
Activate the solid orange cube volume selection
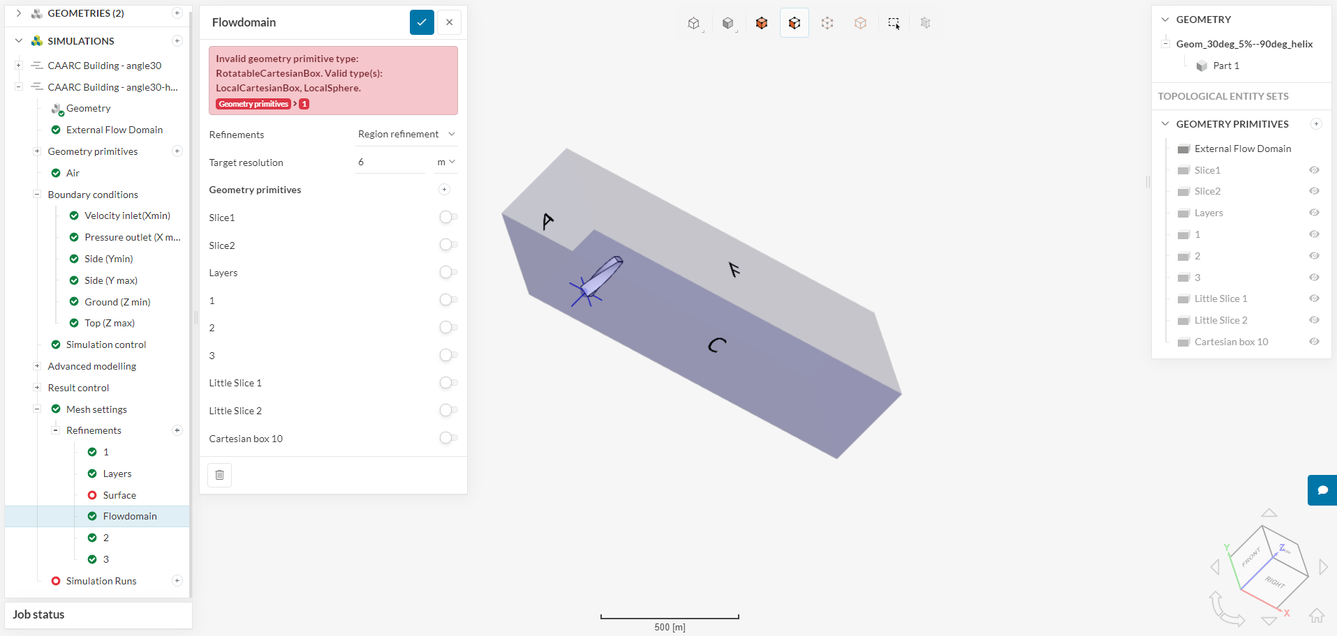(762, 23)
